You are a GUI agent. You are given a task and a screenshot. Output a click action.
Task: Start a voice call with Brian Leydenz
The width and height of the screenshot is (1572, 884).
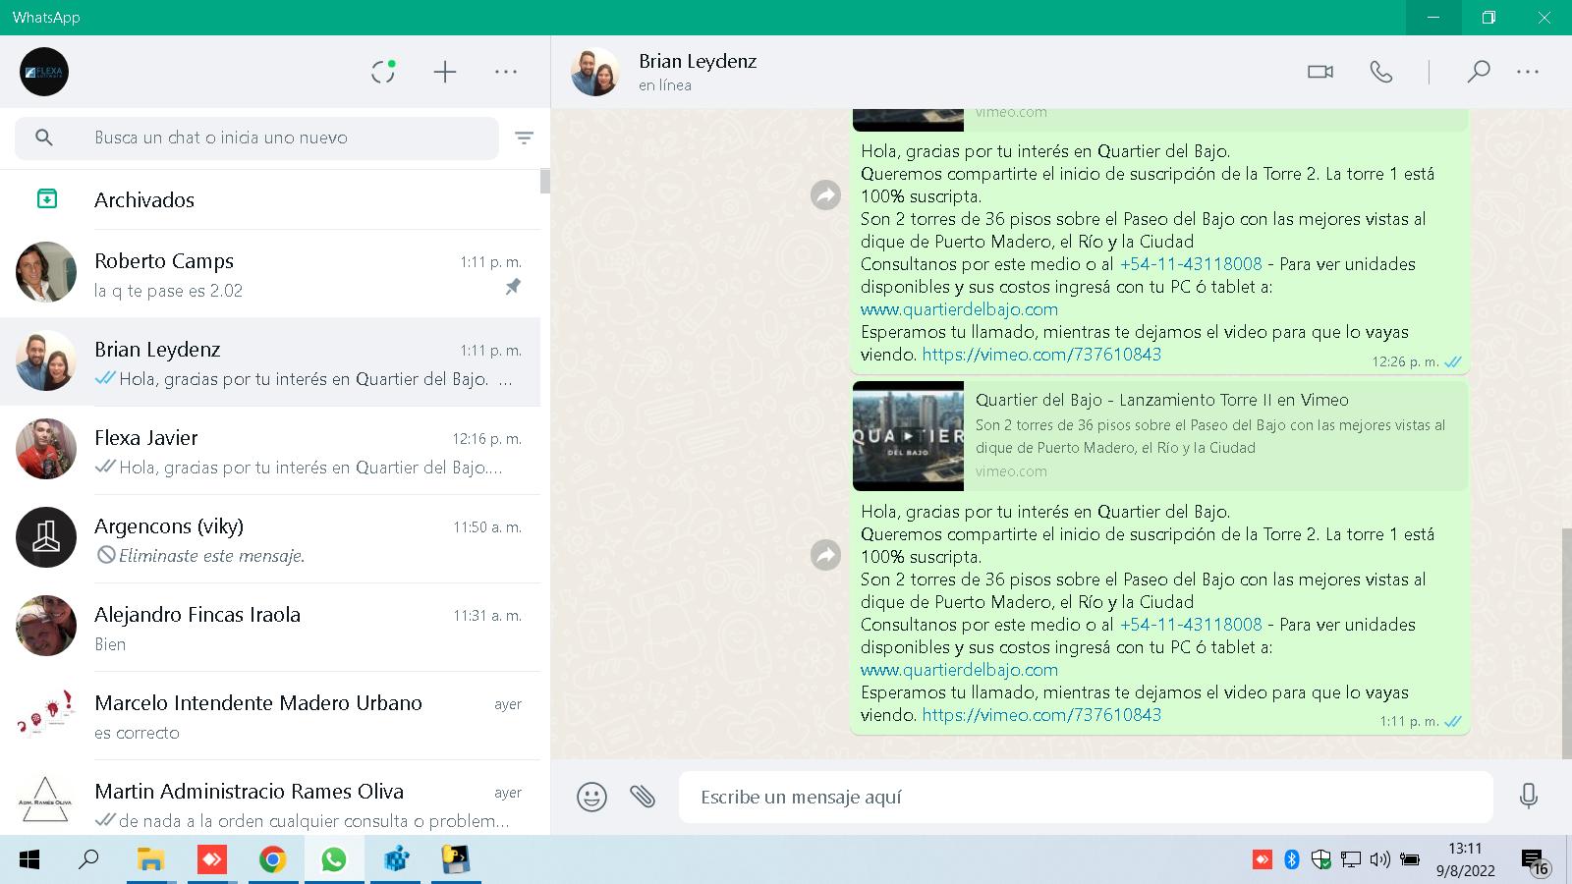pos(1381,72)
